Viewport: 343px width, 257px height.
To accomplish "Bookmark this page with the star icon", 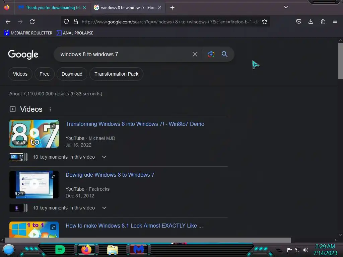I will (265, 22).
